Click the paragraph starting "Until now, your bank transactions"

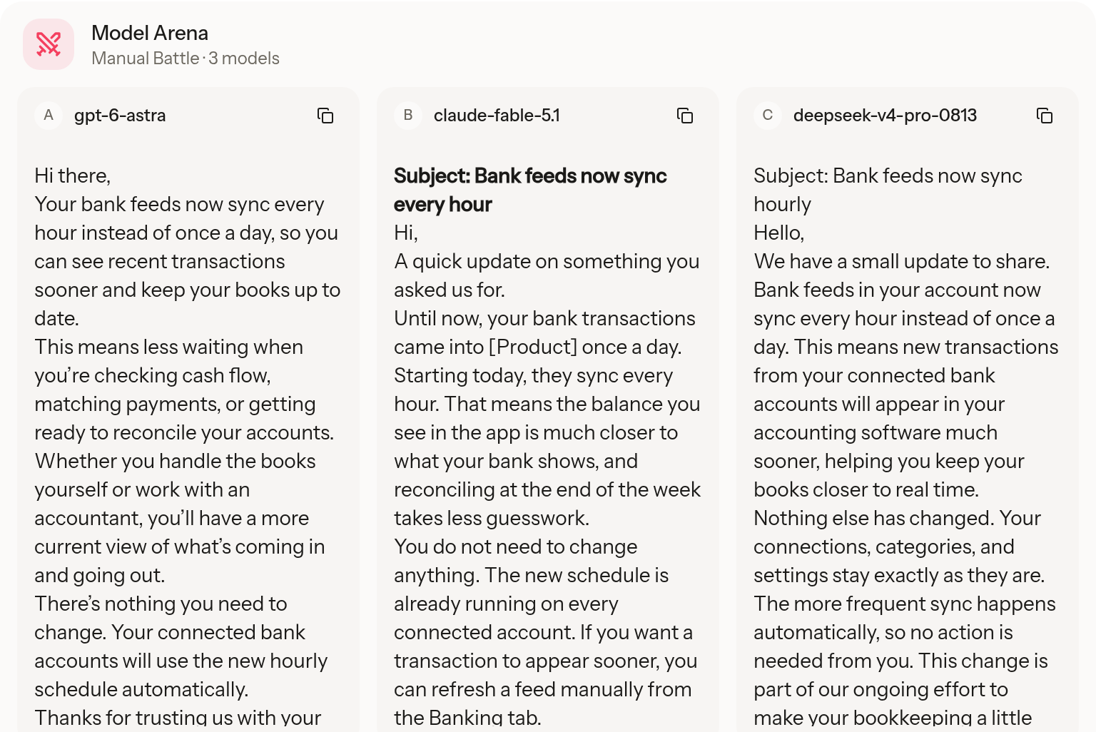pos(547,418)
